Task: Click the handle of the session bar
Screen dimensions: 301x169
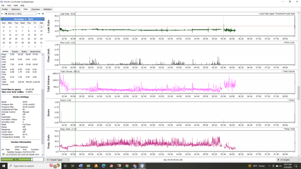Action: pyautogui.click(x=32, y=160)
